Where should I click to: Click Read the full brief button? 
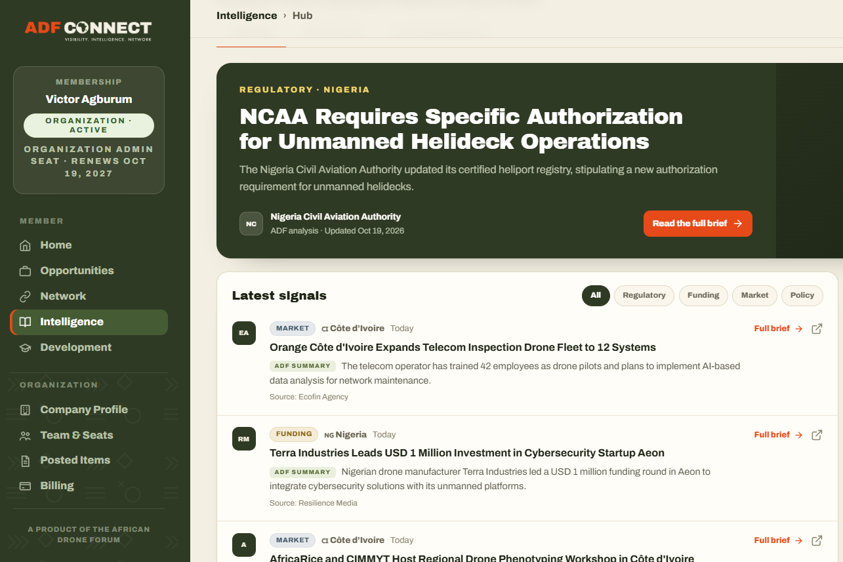click(698, 224)
